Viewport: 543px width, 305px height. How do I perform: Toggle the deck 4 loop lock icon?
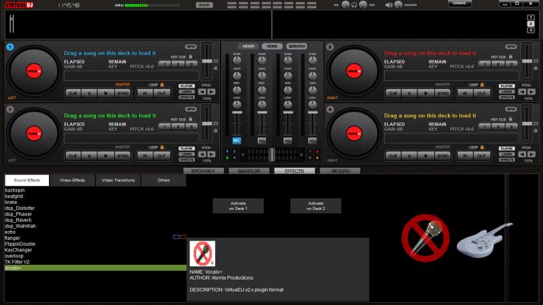coord(482,147)
